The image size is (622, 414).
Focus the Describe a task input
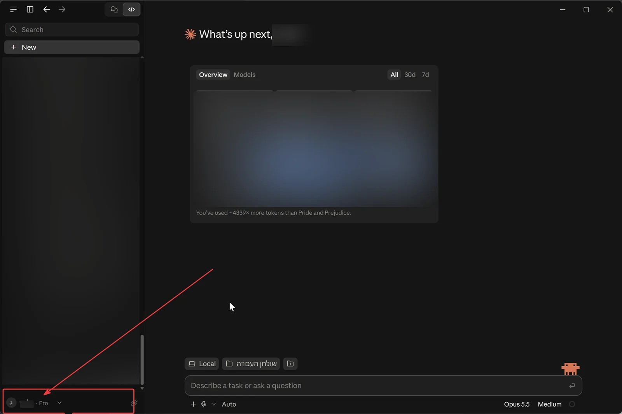[383, 386]
